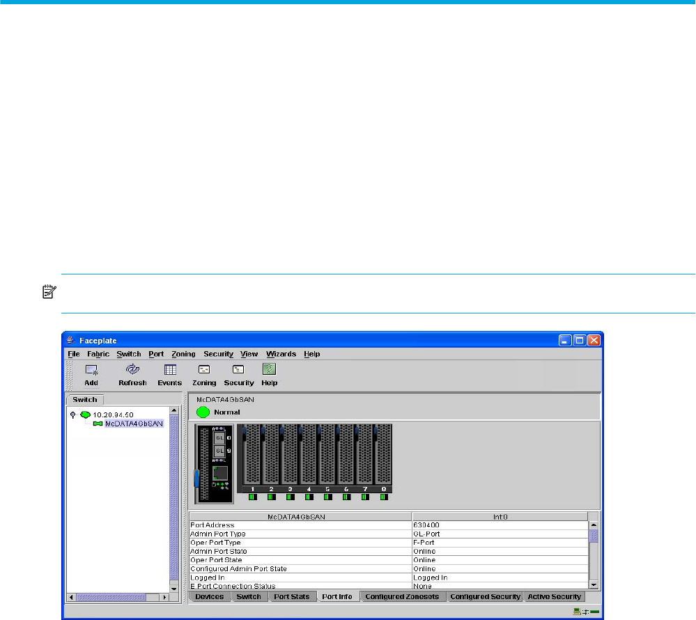Collapse the 10.20.94.50 fabric tree handle

(73, 415)
